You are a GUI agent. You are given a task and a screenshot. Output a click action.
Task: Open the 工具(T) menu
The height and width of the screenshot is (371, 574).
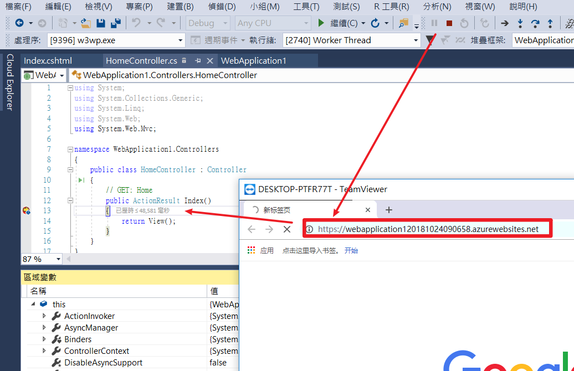(x=306, y=7)
